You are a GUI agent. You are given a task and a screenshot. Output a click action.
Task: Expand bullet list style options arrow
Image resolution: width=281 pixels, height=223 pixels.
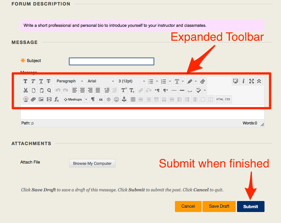[157, 81]
